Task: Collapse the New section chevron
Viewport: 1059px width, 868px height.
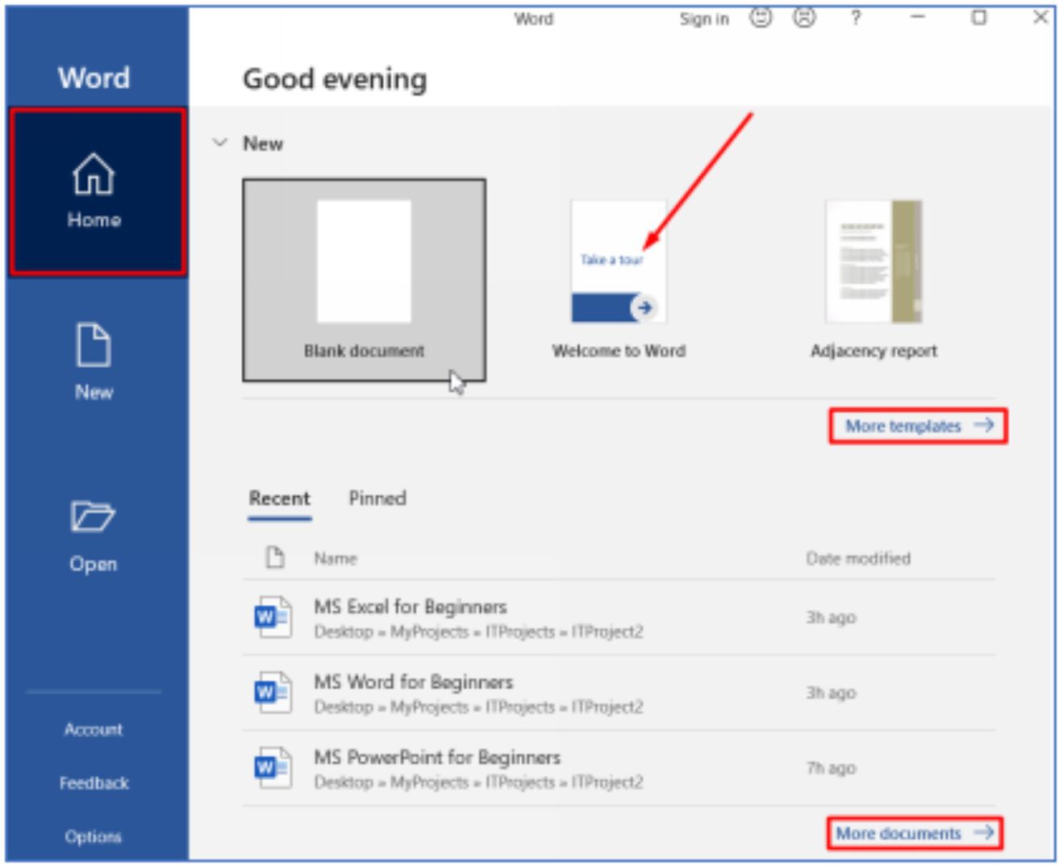Action: (x=219, y=143)
